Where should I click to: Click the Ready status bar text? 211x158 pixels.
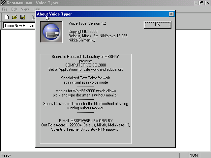[x=6, y=155]
